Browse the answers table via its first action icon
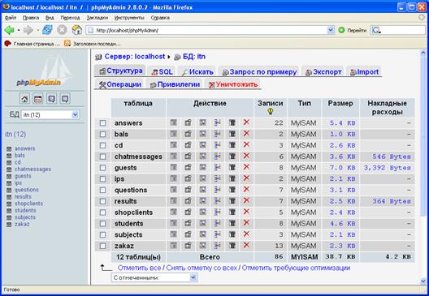Screen dimensions: 429x296 pyautogui.click(x=173, y=123)
